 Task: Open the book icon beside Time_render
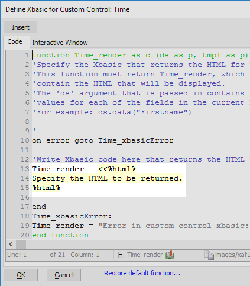pyautogui.click(x=170, y=255)
